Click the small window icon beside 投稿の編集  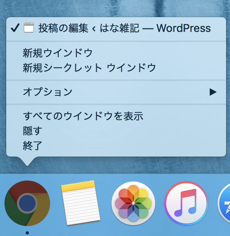pos(29,27)
